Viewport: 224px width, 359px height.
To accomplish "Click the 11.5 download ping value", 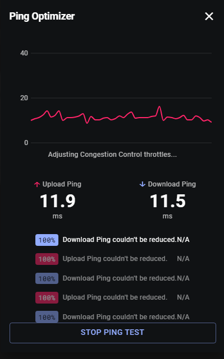I will (167, 201).
